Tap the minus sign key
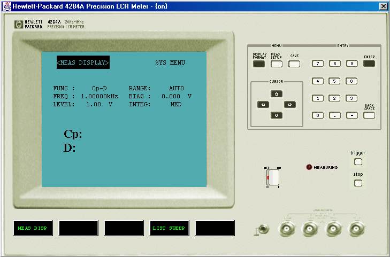The image size is (390, 257). click(352, 115)
